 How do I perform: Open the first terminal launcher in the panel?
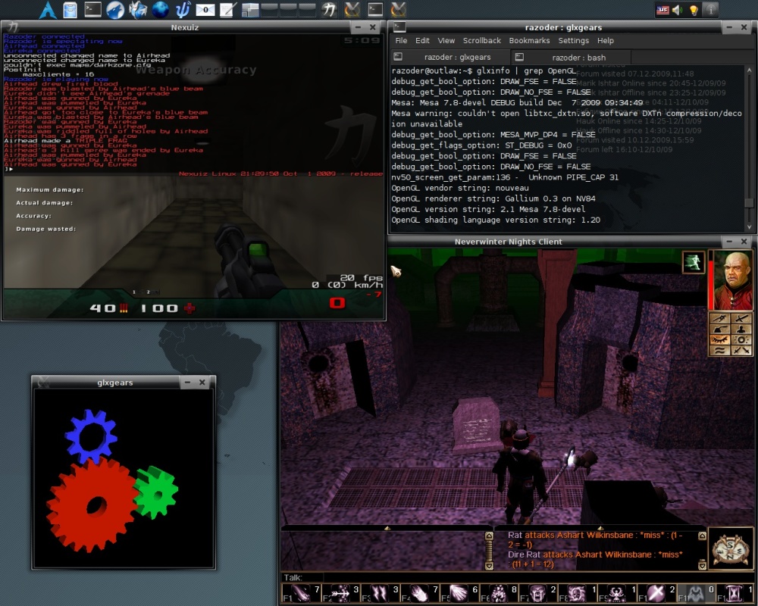coord(92,10)
